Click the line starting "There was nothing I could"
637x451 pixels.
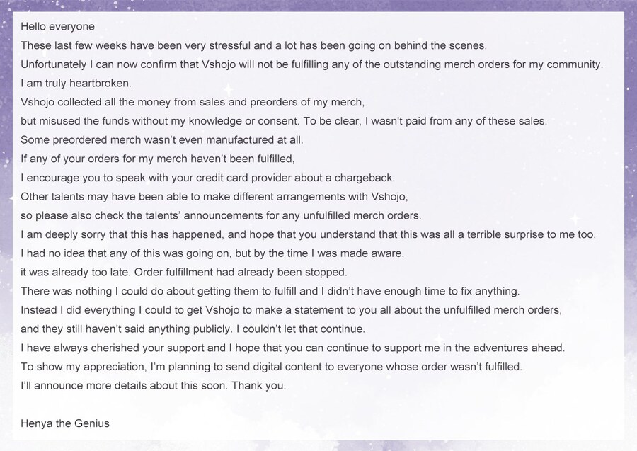coord(270,291)
